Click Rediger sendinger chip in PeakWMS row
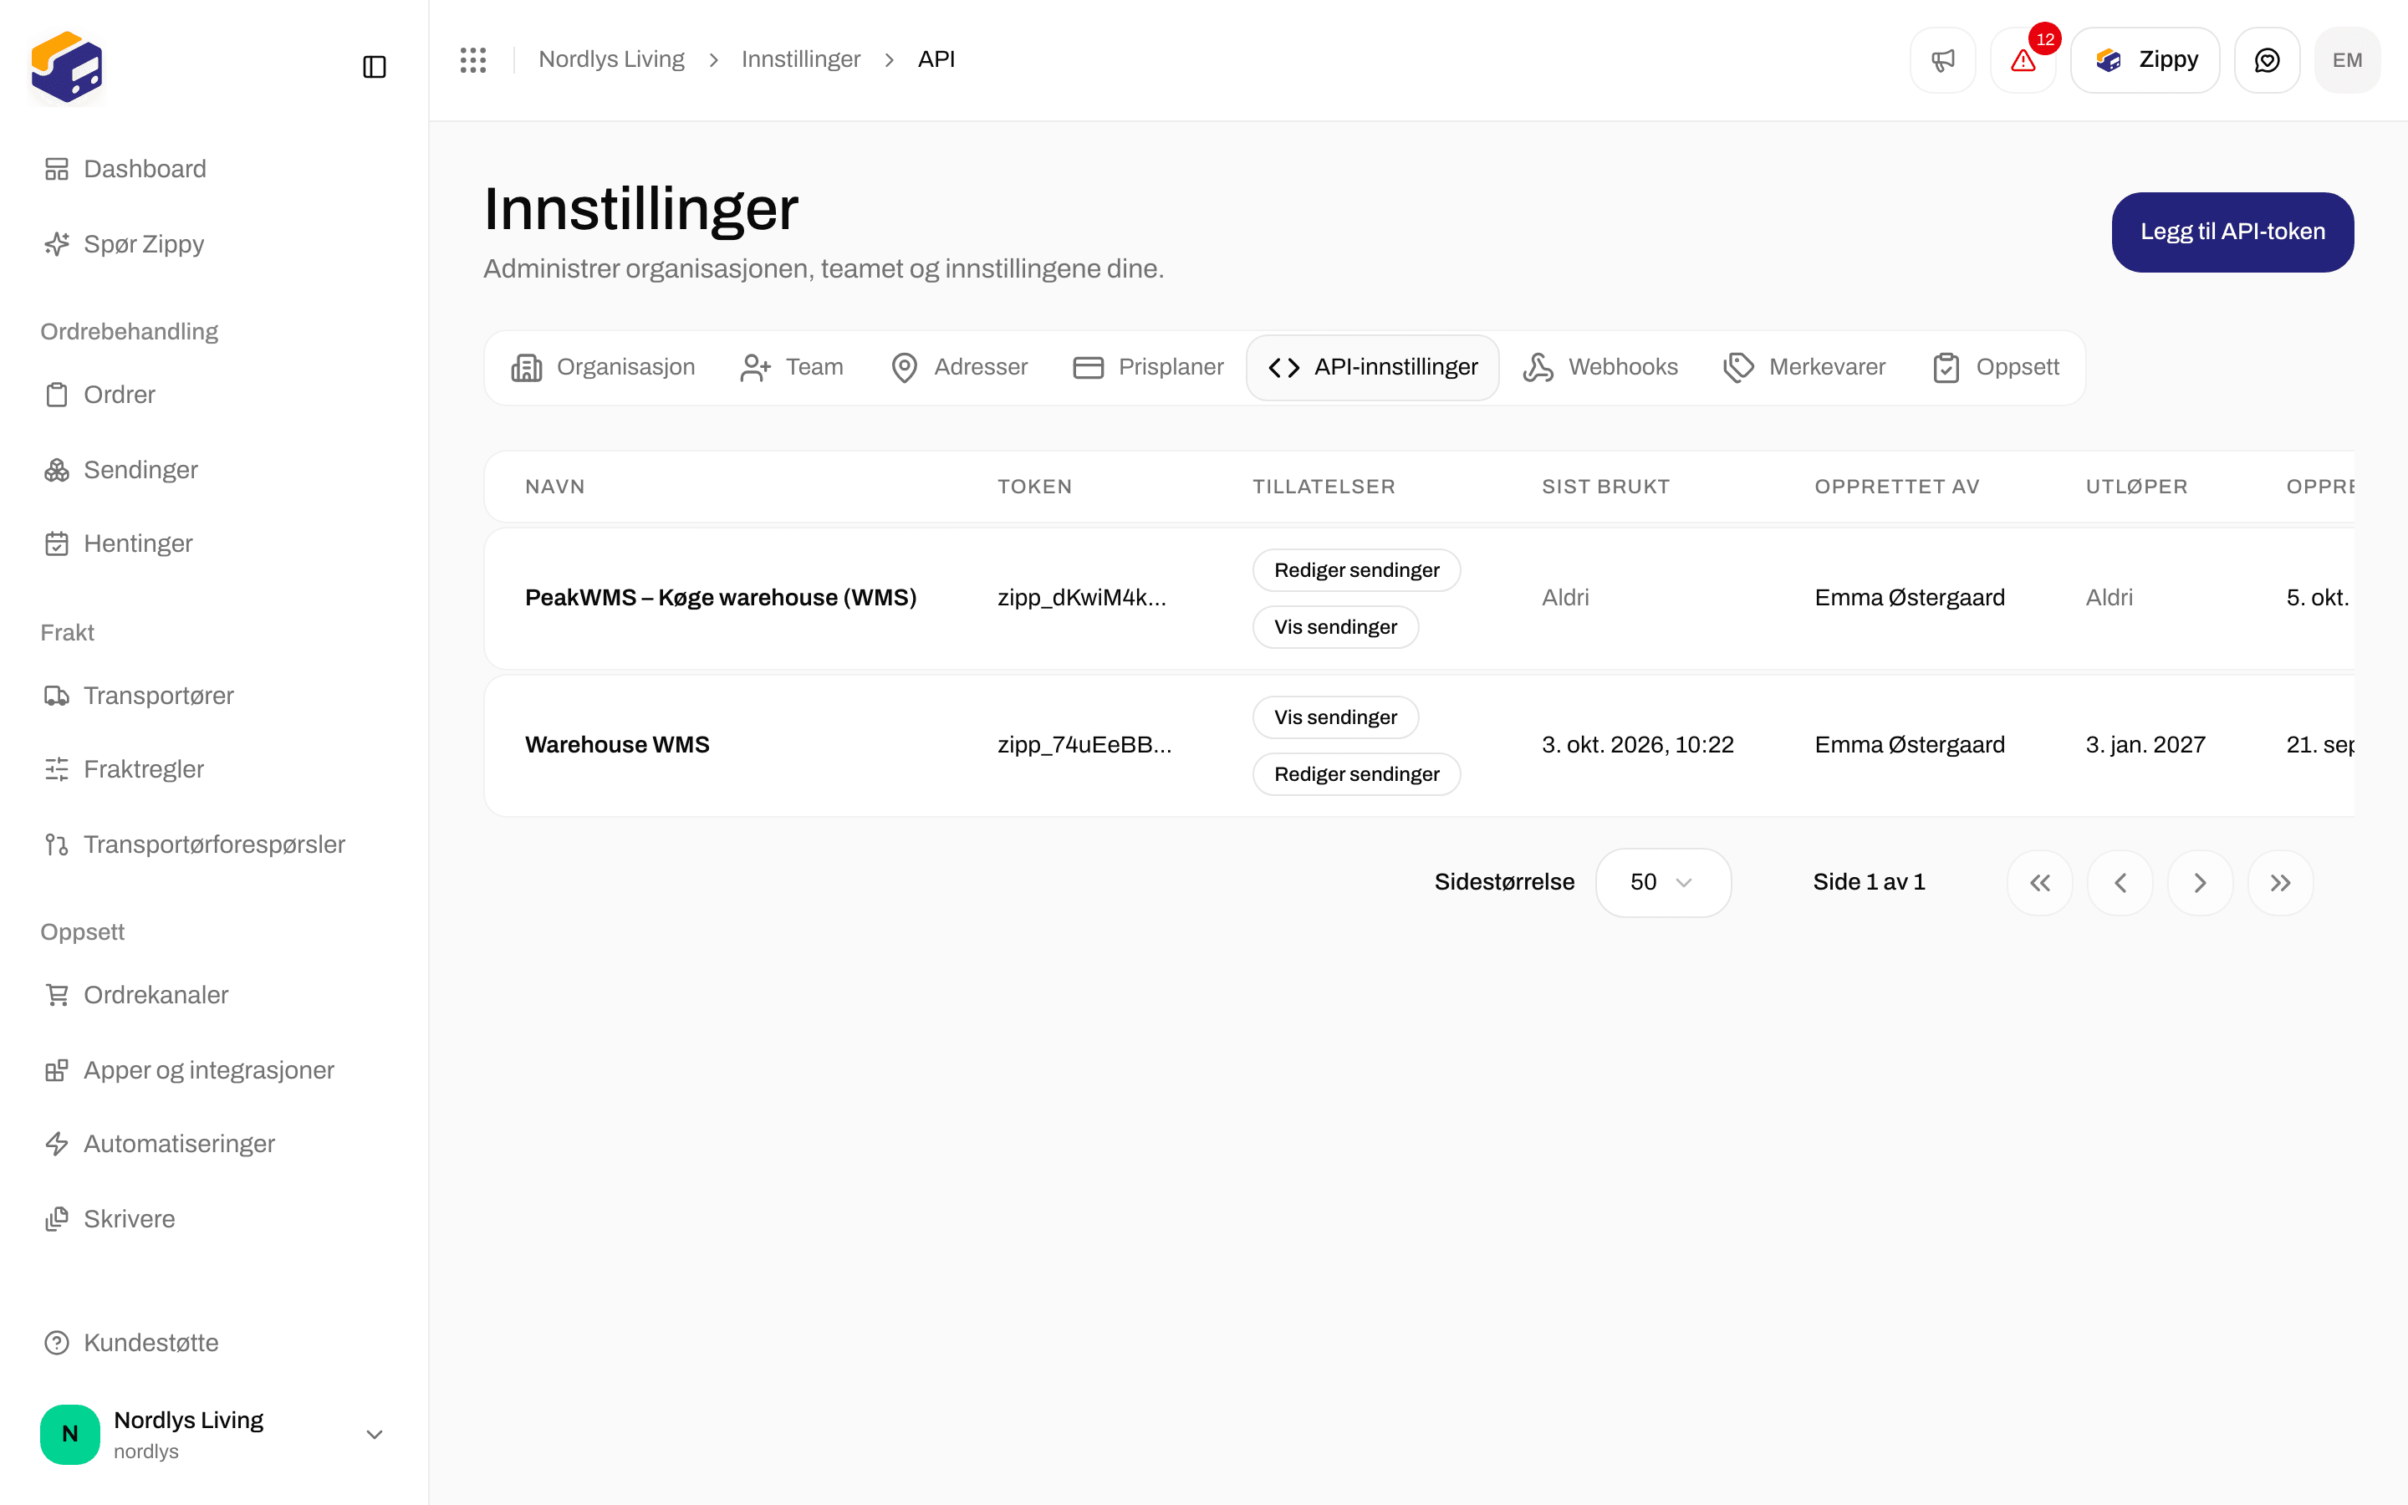This screenshot has width=2408, height=1505. [x=1356, y=570]
